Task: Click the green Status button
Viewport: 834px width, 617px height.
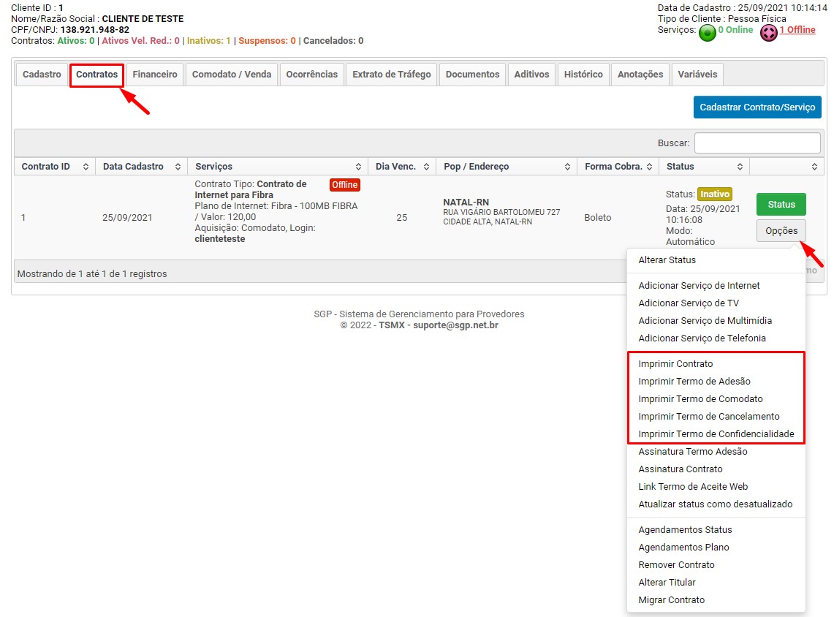Action: [x=781, y=205]
